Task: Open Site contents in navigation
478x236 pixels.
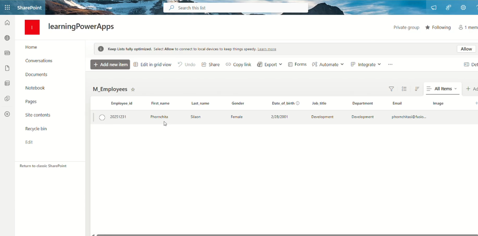Action: [x=38, y=115]
